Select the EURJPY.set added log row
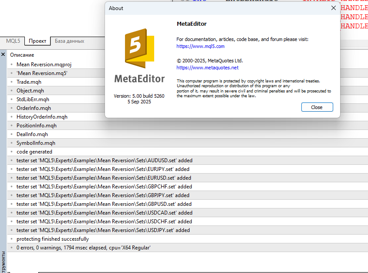The width and height of the screenshot is (368, 273). coord(188,169)
